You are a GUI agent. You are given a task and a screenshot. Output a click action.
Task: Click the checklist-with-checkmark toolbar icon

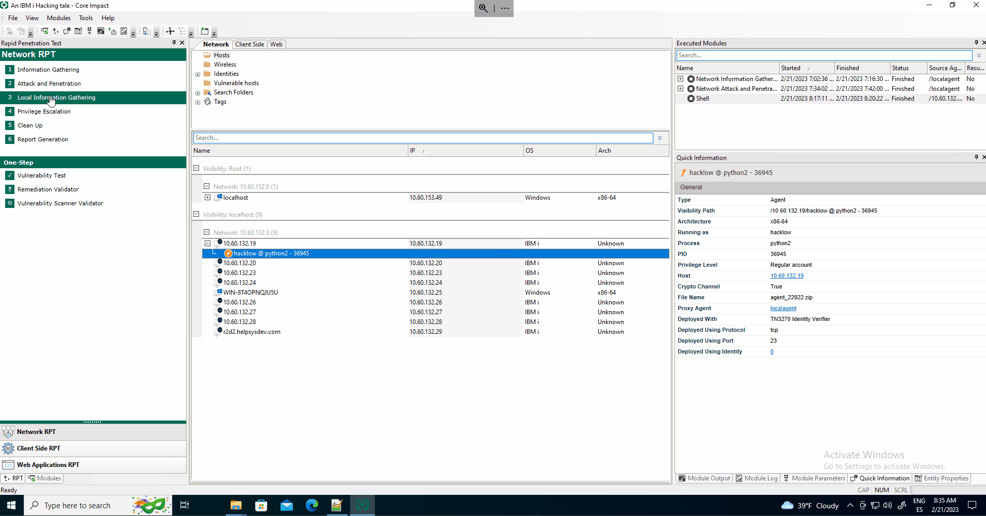point(44,31)
